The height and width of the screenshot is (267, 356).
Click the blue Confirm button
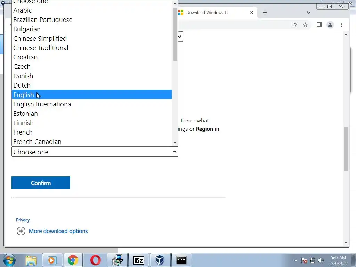(41, 183)
